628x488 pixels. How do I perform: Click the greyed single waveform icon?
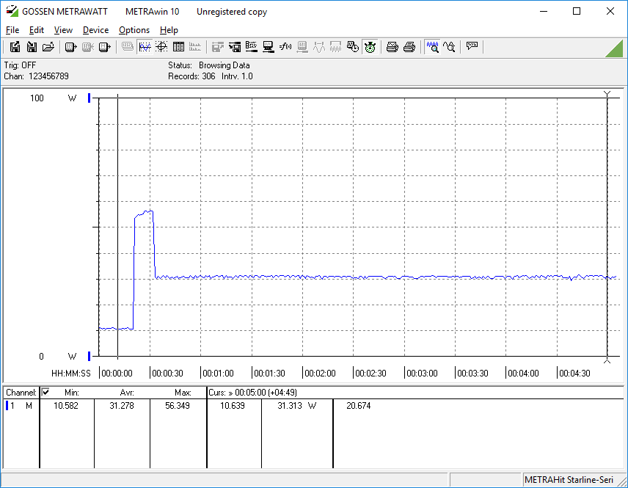point(319,47)
